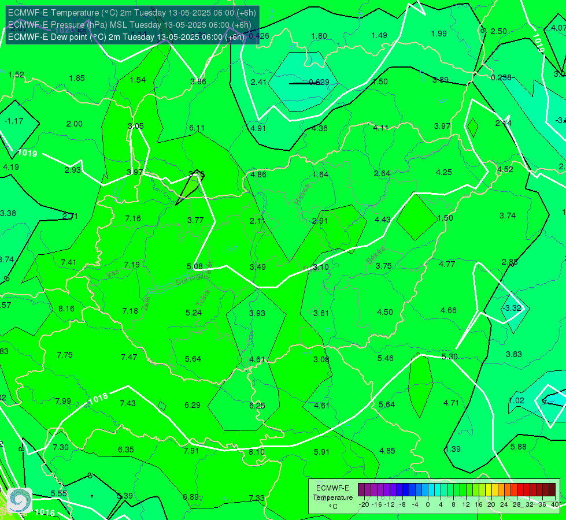This screenshot has height=520, width=566.
Task: Click the dew point value 2.11
Action: point(257,221)
